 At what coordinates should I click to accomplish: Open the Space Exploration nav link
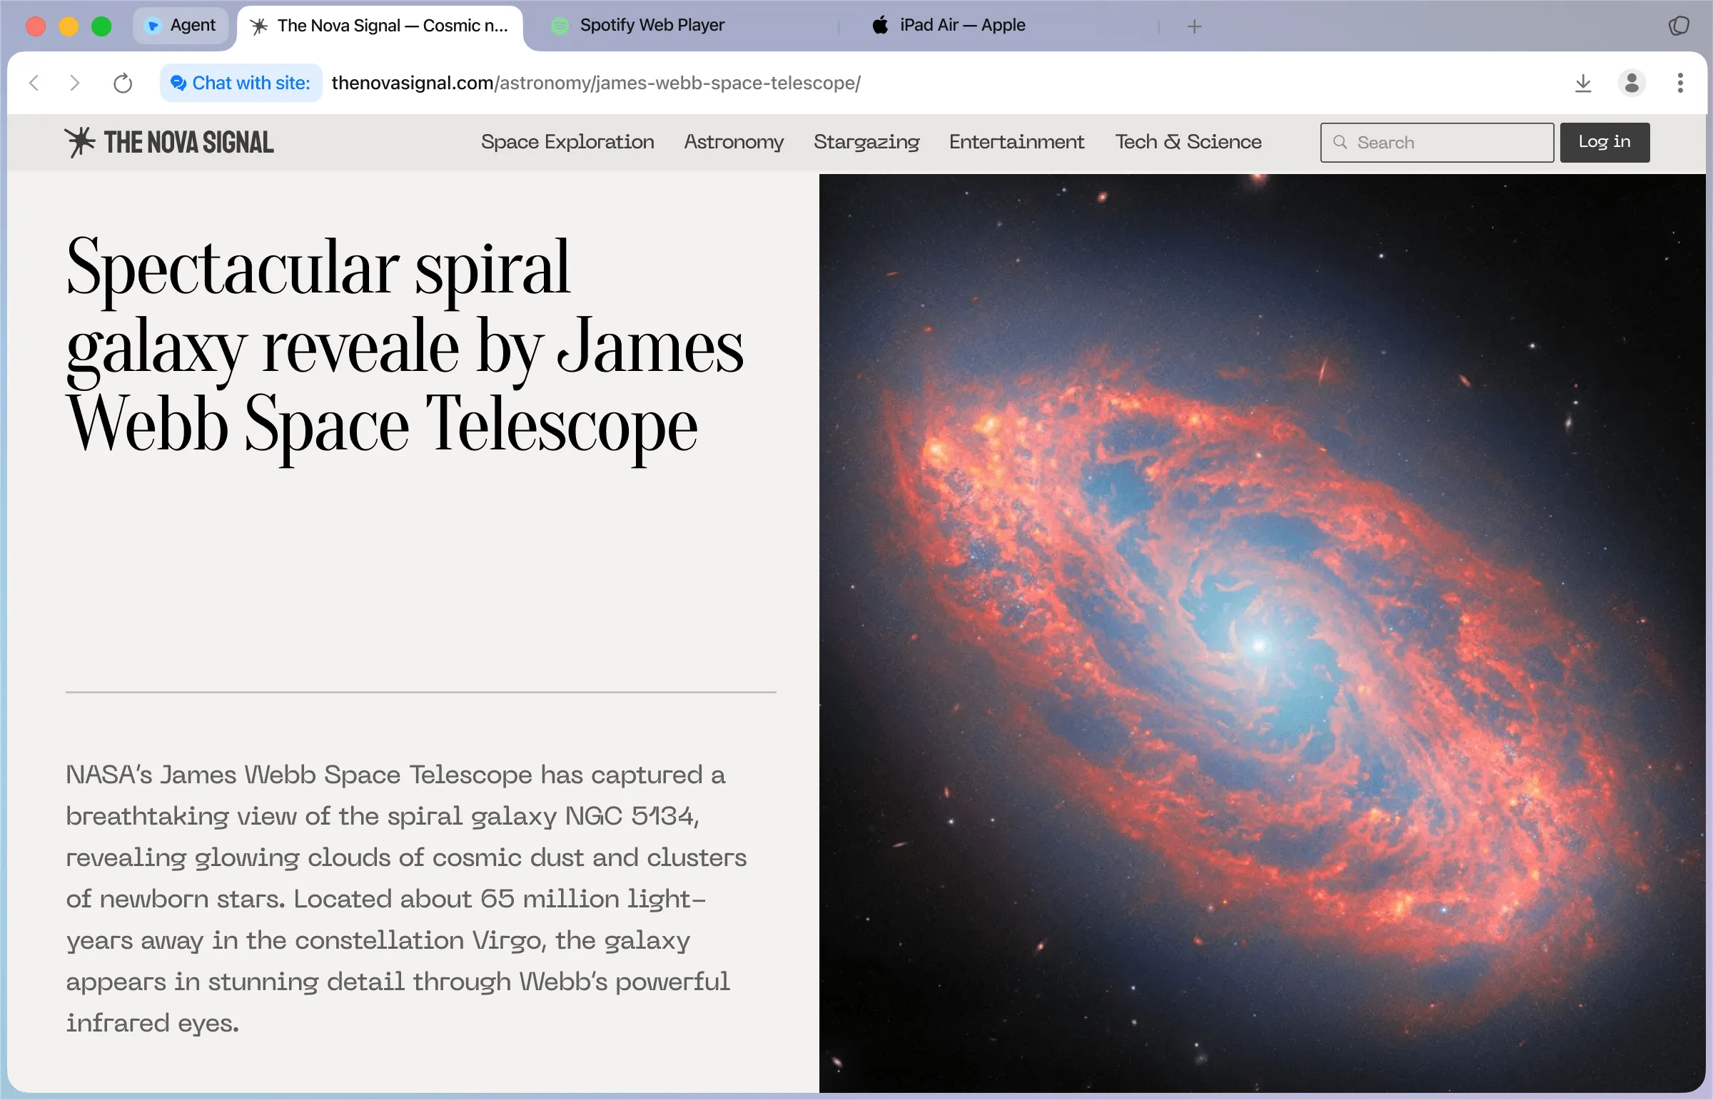point(567,141)
